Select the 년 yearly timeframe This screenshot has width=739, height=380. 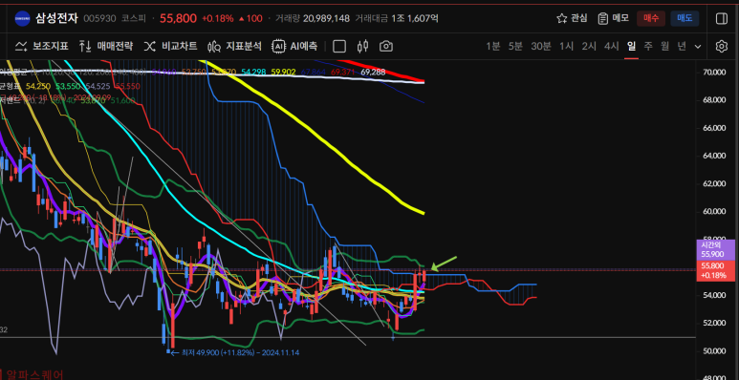coord(682,46)
